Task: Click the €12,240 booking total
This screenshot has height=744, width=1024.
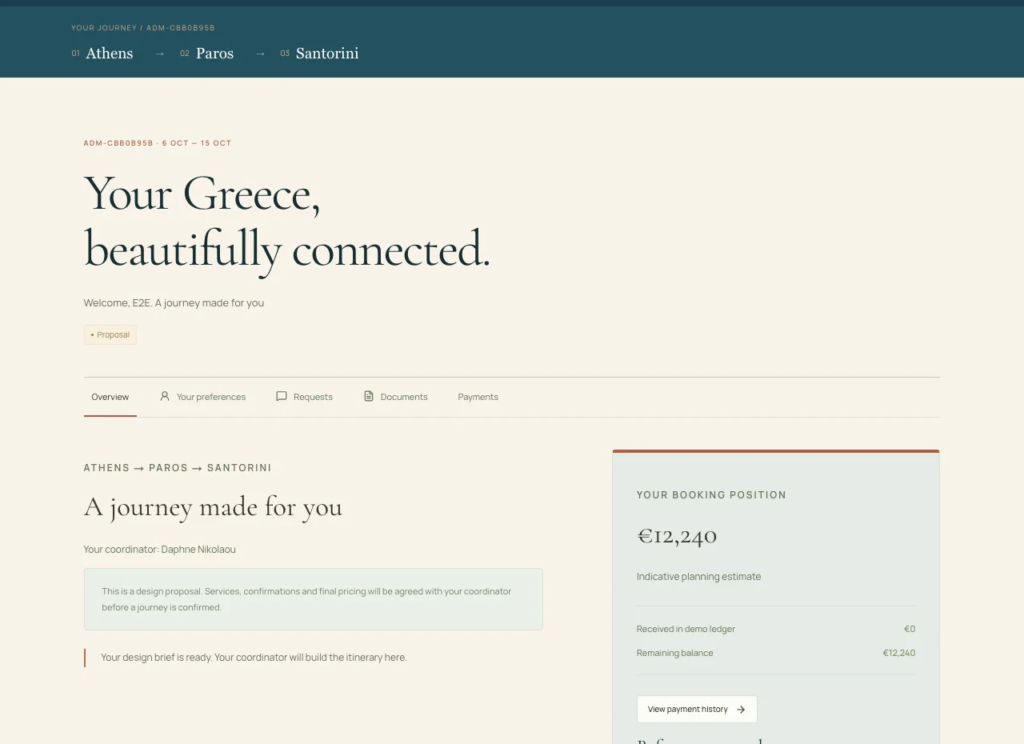Action: [677, 535]
